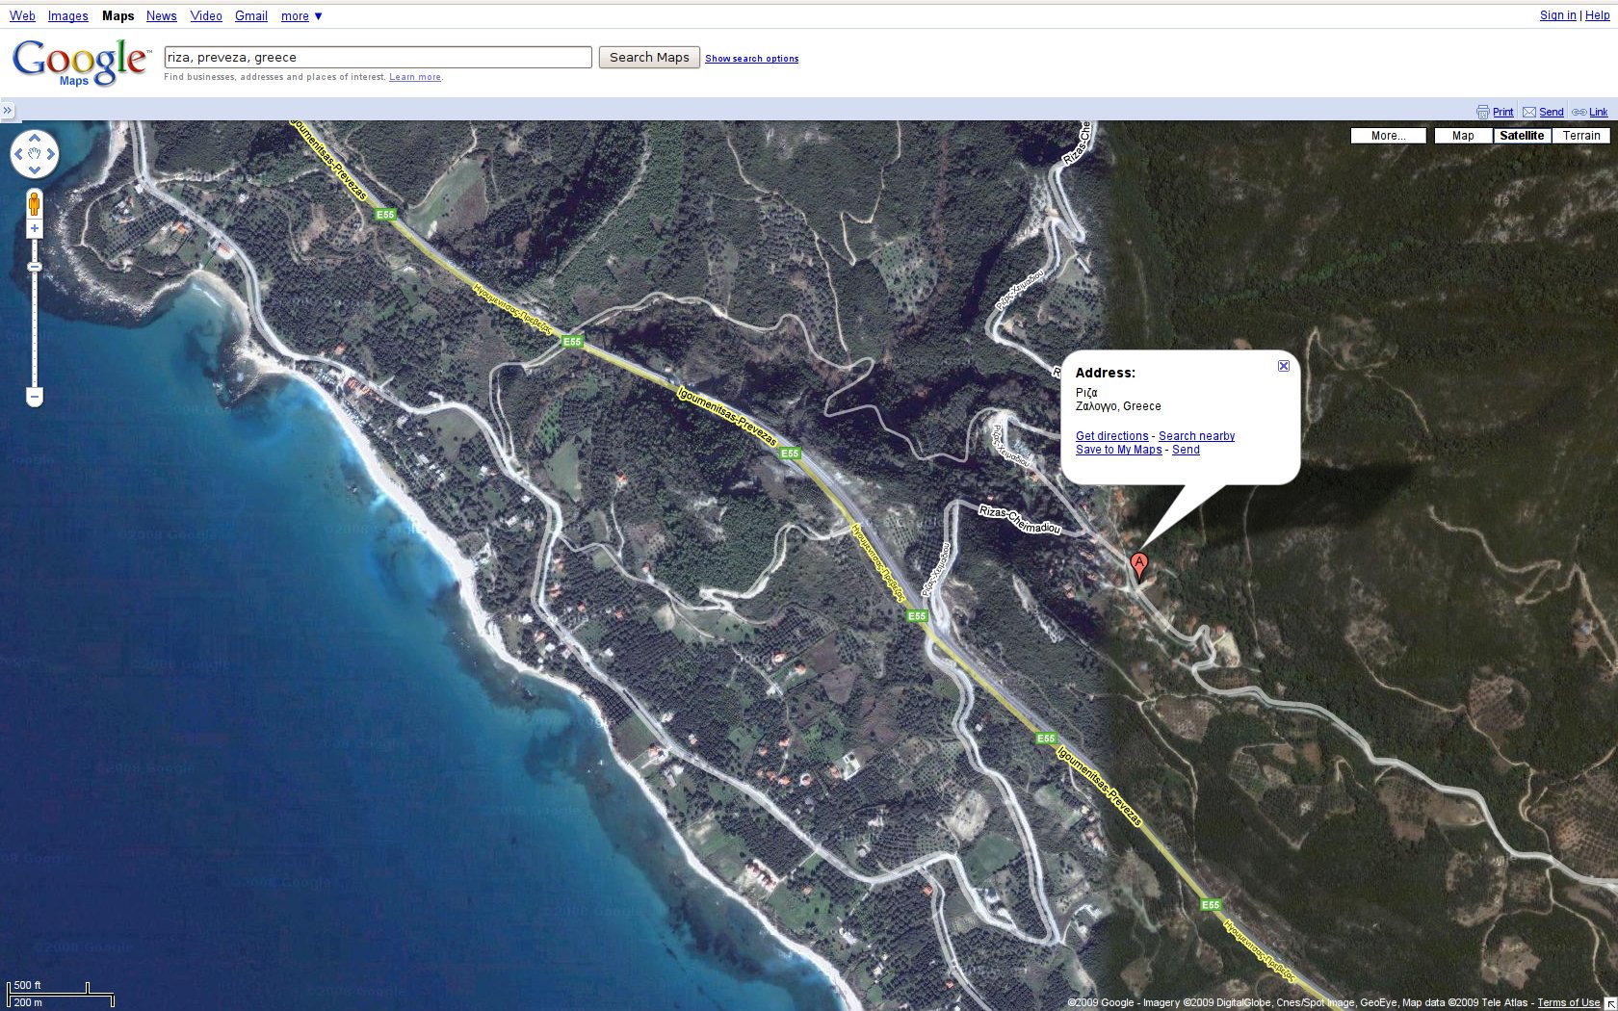Screen dimensions: 1618x1011
Task: Switch to Map view
Action: pyautogui.click(x=1463, y=136)
